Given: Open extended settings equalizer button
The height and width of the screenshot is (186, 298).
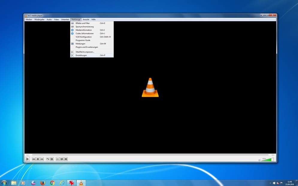Looking at the screenshot, I should [x=52, y=159].
